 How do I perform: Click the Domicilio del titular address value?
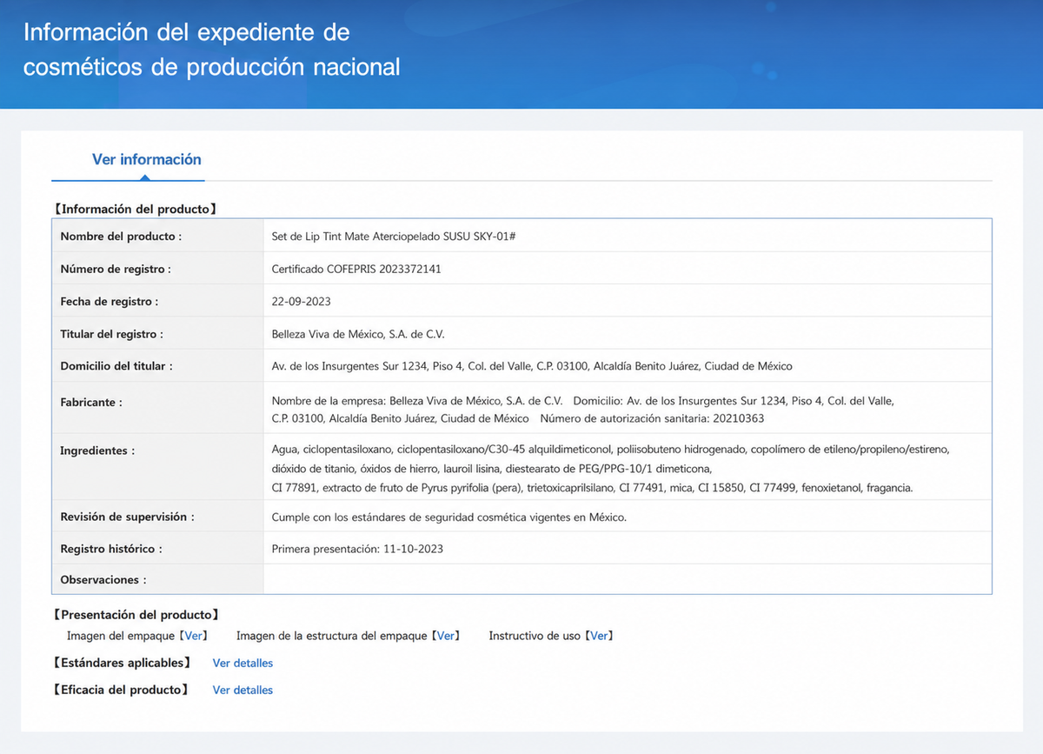click(x=532, y=366)
